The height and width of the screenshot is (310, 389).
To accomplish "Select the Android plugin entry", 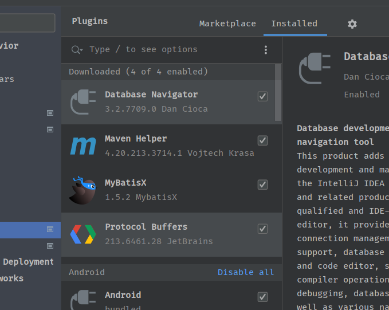I will pos(172,296).
